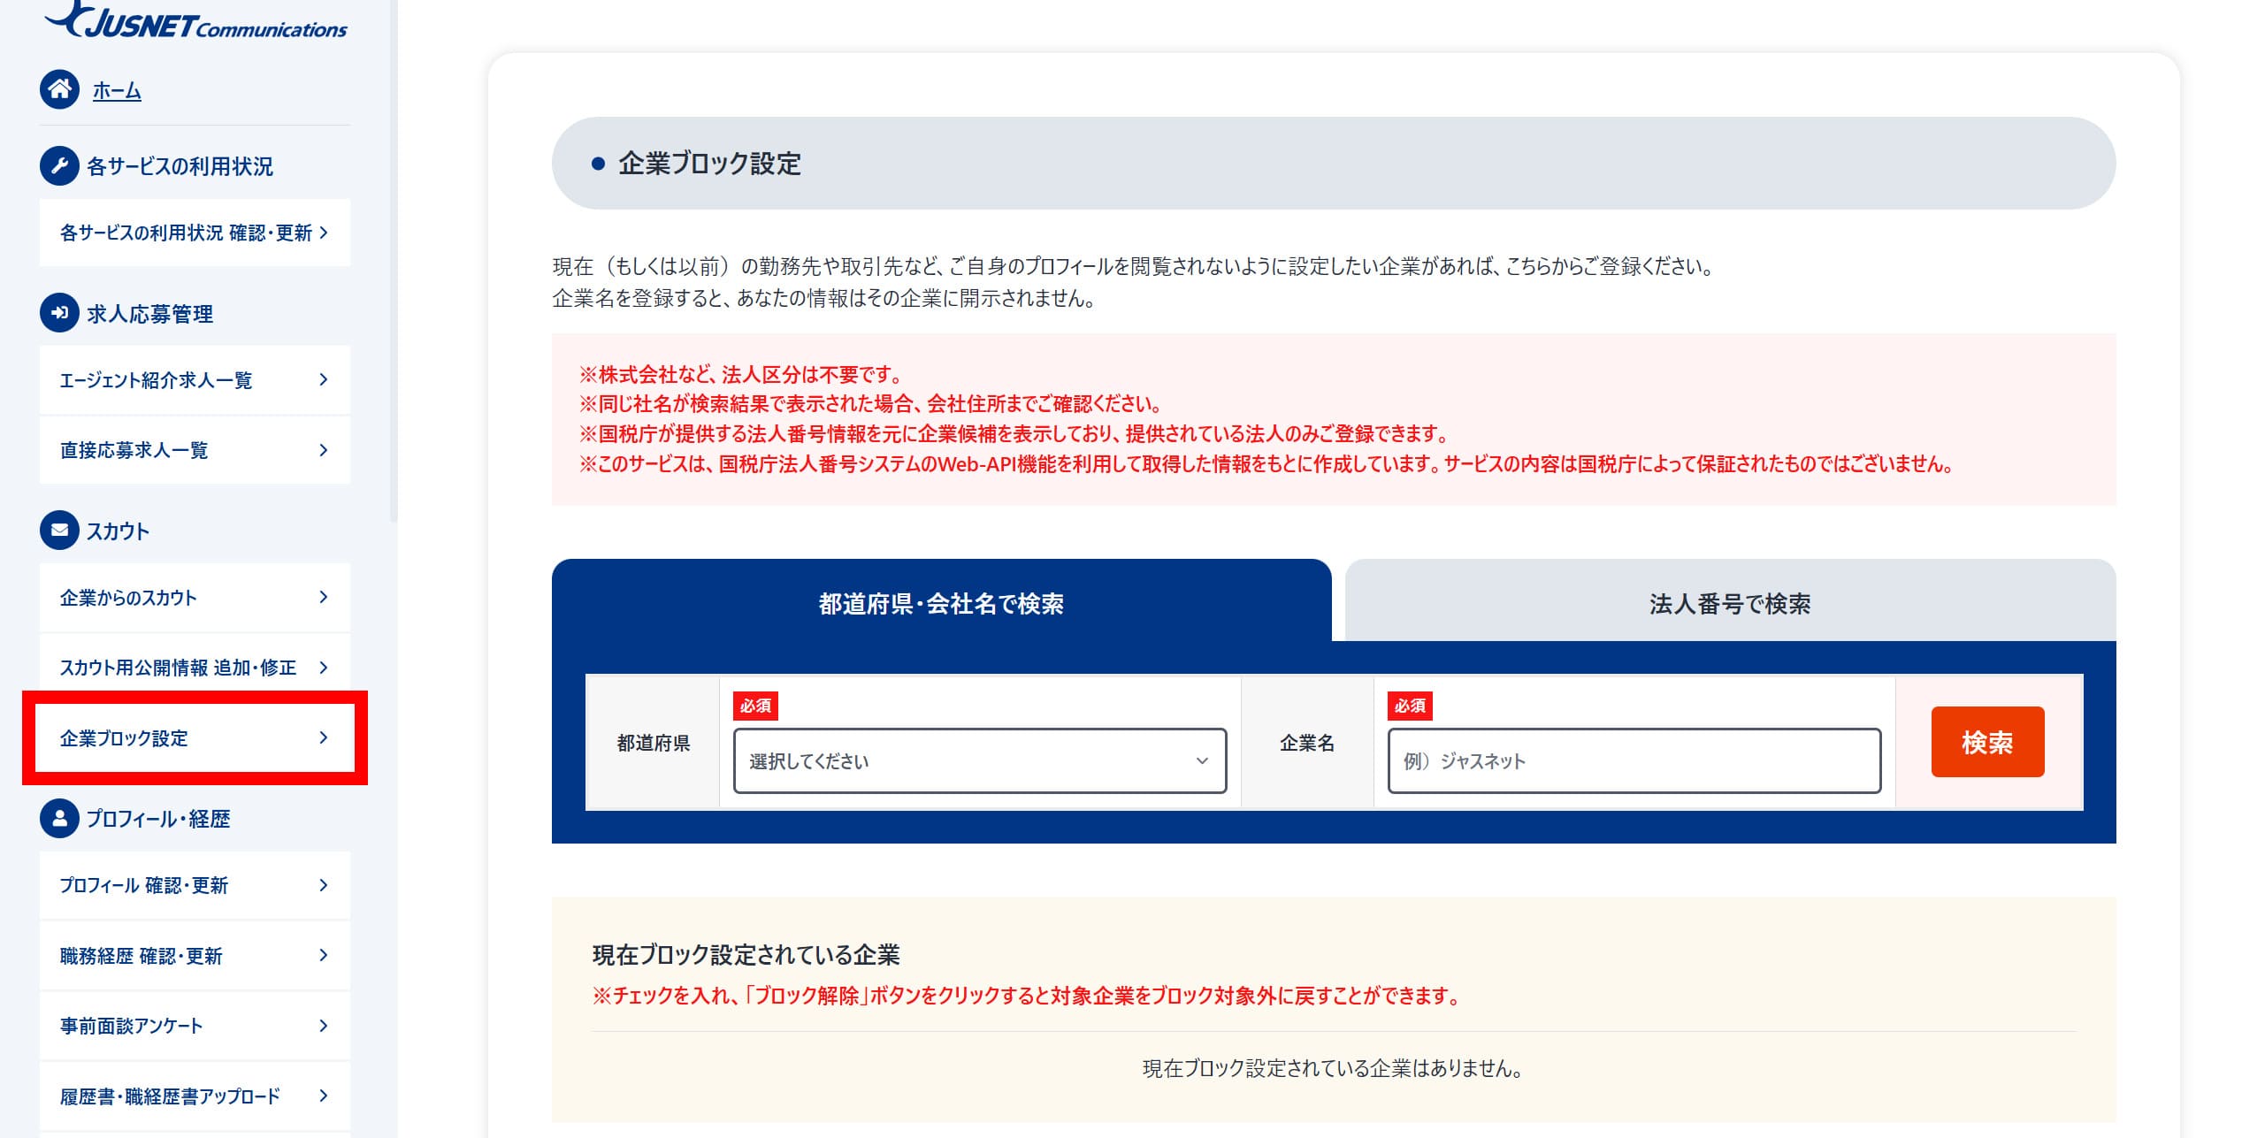Click the sidebar scrollbar
This screenshot has height=1138, width=2265.
394,261
